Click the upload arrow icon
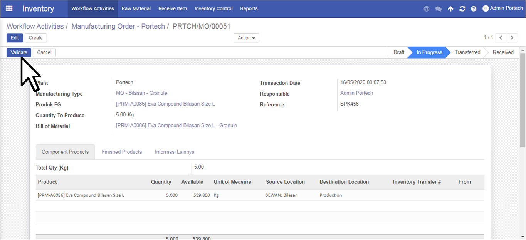Viewport: 526px width, 240px height. (450, 9)
